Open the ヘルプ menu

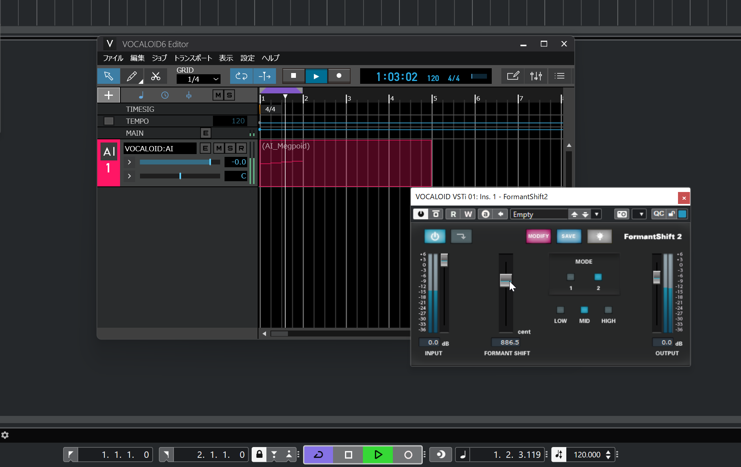[x=270, y=58]
